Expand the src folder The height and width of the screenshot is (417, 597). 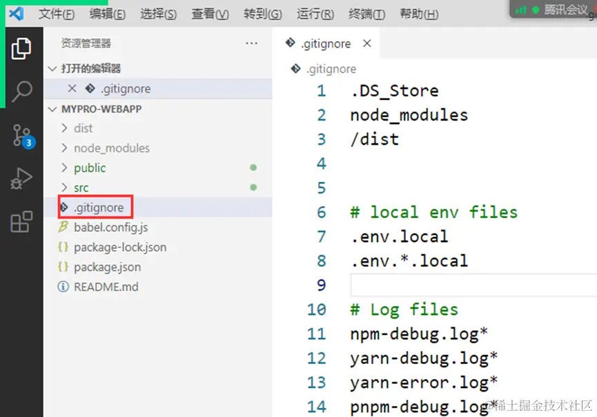(x=64, y=187)
